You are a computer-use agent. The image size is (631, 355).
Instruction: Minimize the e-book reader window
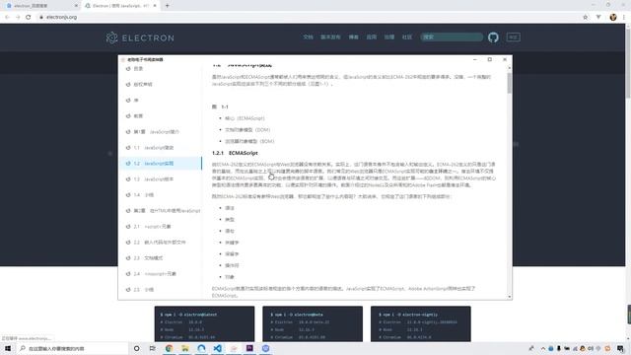click(475, 59)
